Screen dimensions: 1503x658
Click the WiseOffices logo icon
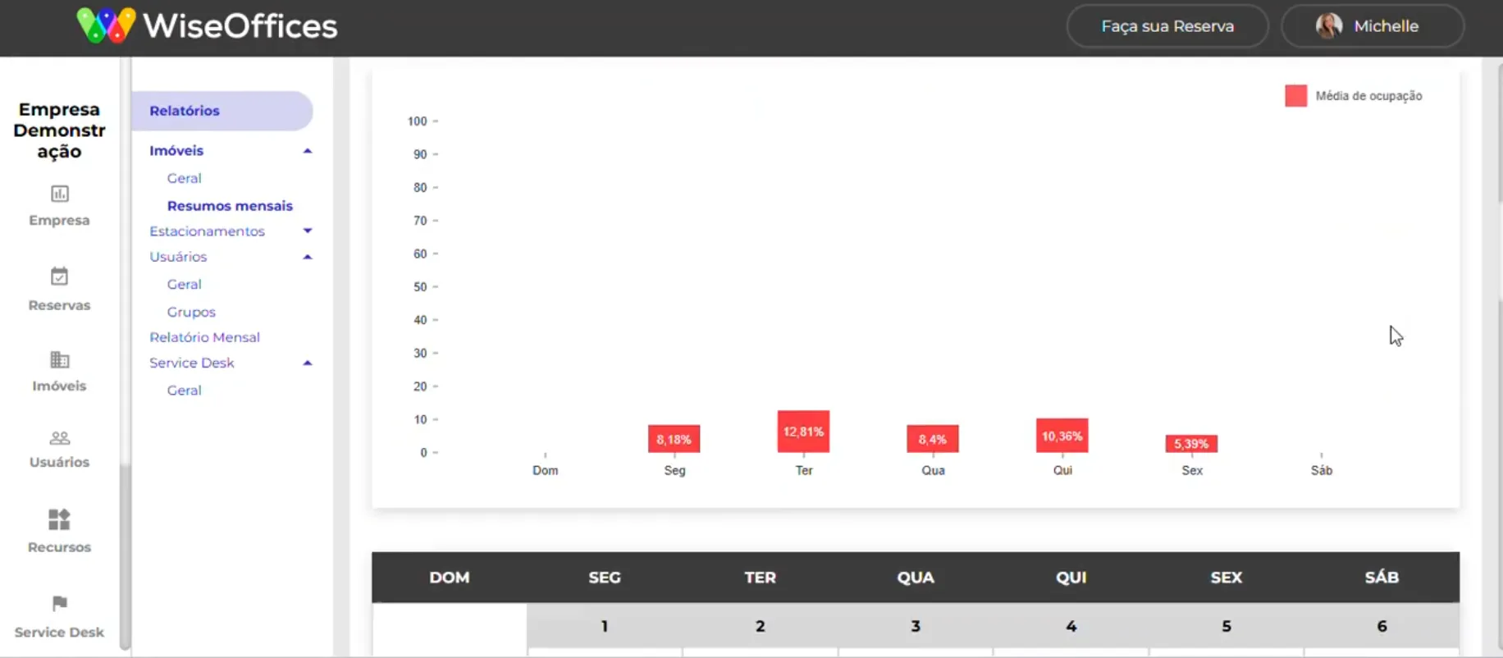point(106,25)
